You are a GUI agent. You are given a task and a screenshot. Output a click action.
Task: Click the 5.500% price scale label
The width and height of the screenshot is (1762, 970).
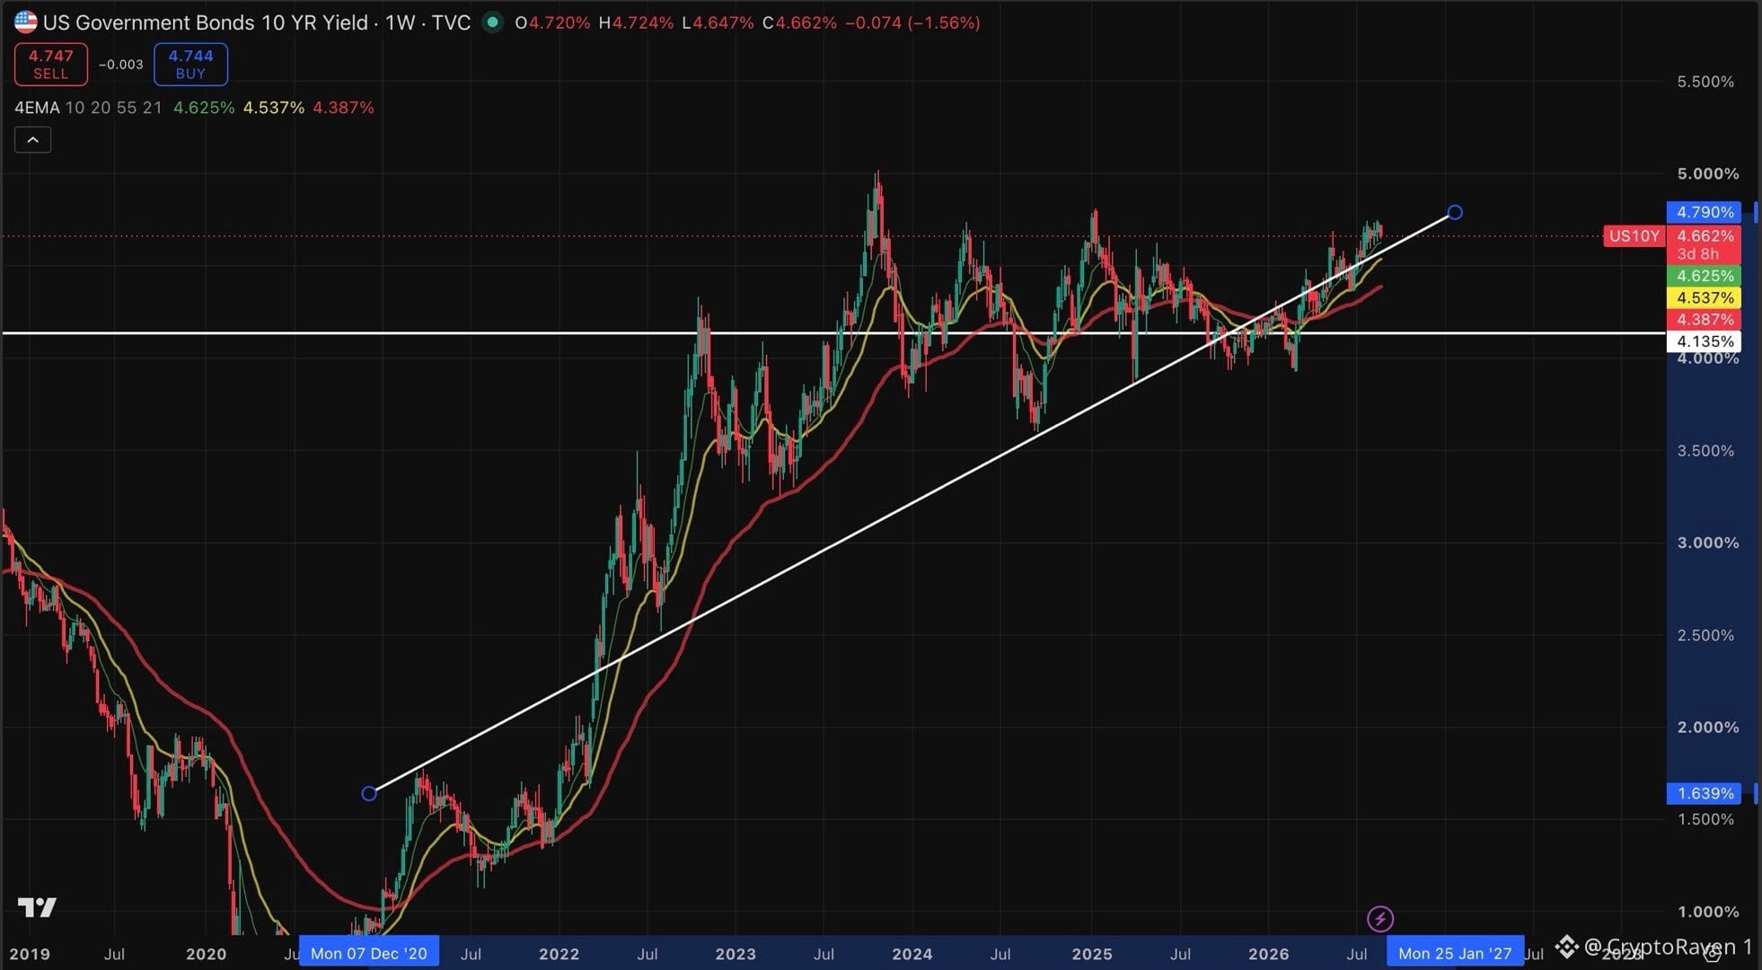[x=1705, y=82]
